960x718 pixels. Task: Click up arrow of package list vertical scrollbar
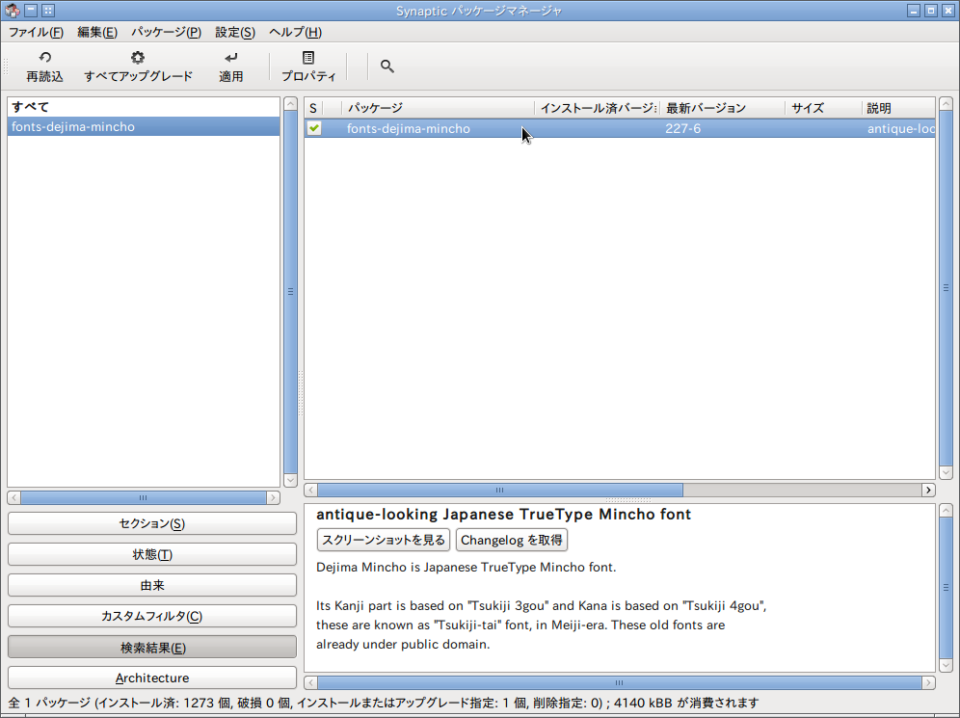point(946,104)
